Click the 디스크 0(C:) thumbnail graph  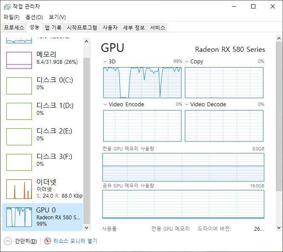[19, 86]
